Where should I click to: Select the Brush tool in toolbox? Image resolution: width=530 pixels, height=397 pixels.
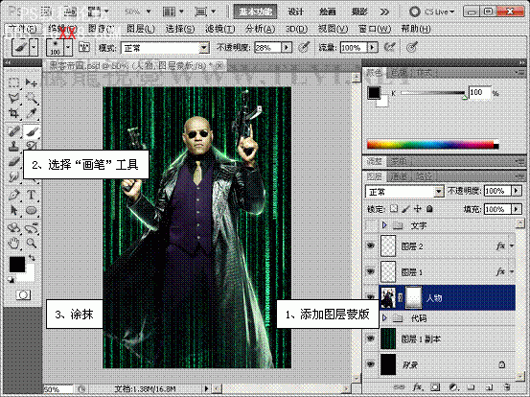click(x=32, y=131)
